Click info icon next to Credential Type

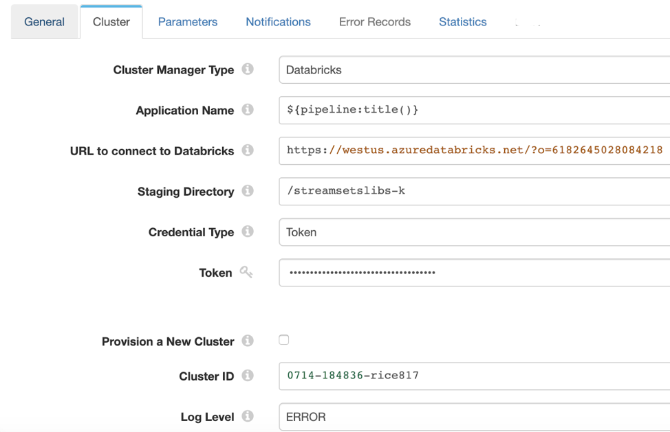click(x=248, y=231)
